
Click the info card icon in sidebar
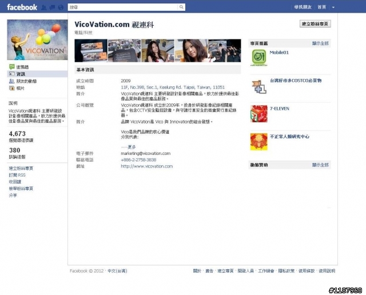[x=11, y=74]
